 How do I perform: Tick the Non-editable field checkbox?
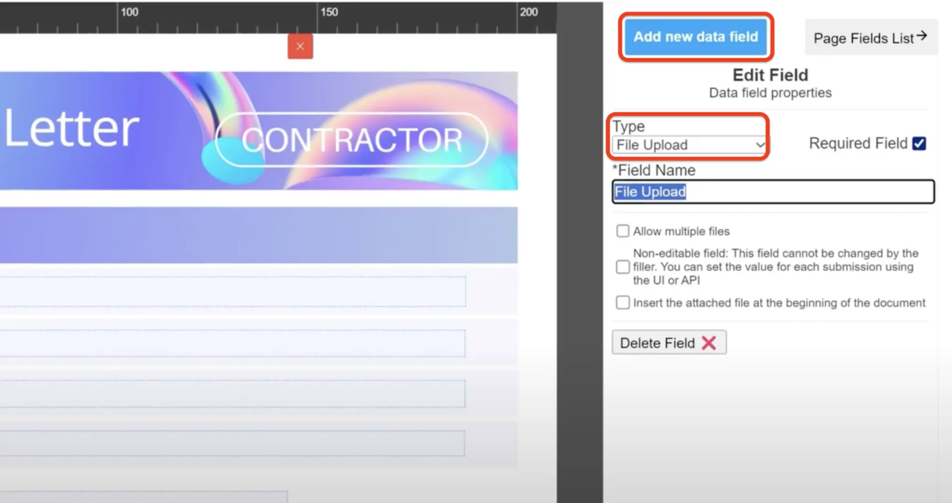[x=623, y=267]
